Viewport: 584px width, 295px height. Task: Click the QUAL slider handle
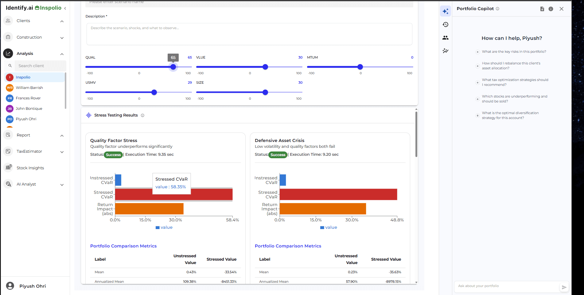tap(173, 67)
